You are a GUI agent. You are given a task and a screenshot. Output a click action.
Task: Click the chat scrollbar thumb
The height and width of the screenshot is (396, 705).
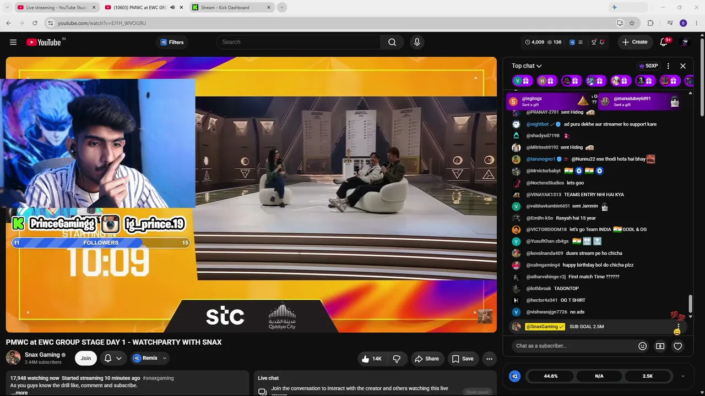point(690,302)
